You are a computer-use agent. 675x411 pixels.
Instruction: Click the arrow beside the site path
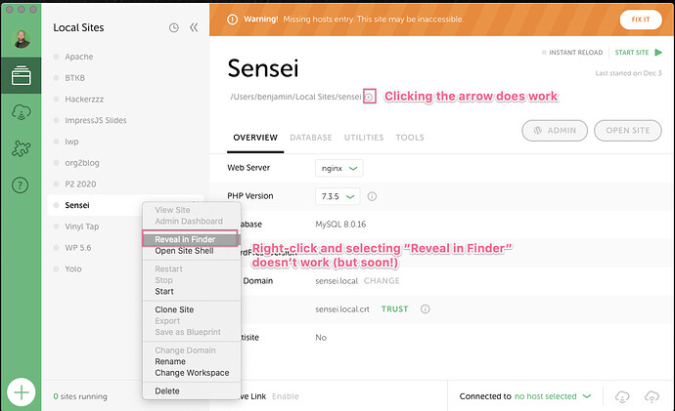tap(369, 97)
